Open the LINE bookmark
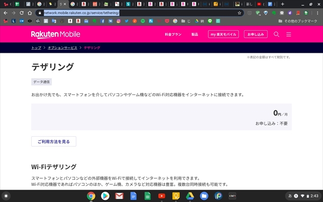Viewport: 323px width, 202px height. (x=210, y=21)
